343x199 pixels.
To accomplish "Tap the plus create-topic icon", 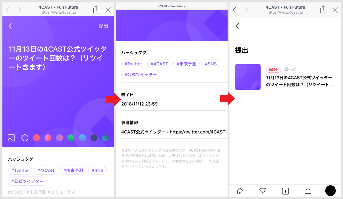I will pyautogui.click(x=285, y=191).
